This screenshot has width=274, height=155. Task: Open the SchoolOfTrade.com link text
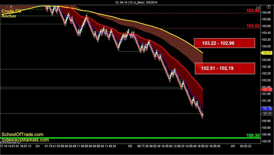[22, 135]
